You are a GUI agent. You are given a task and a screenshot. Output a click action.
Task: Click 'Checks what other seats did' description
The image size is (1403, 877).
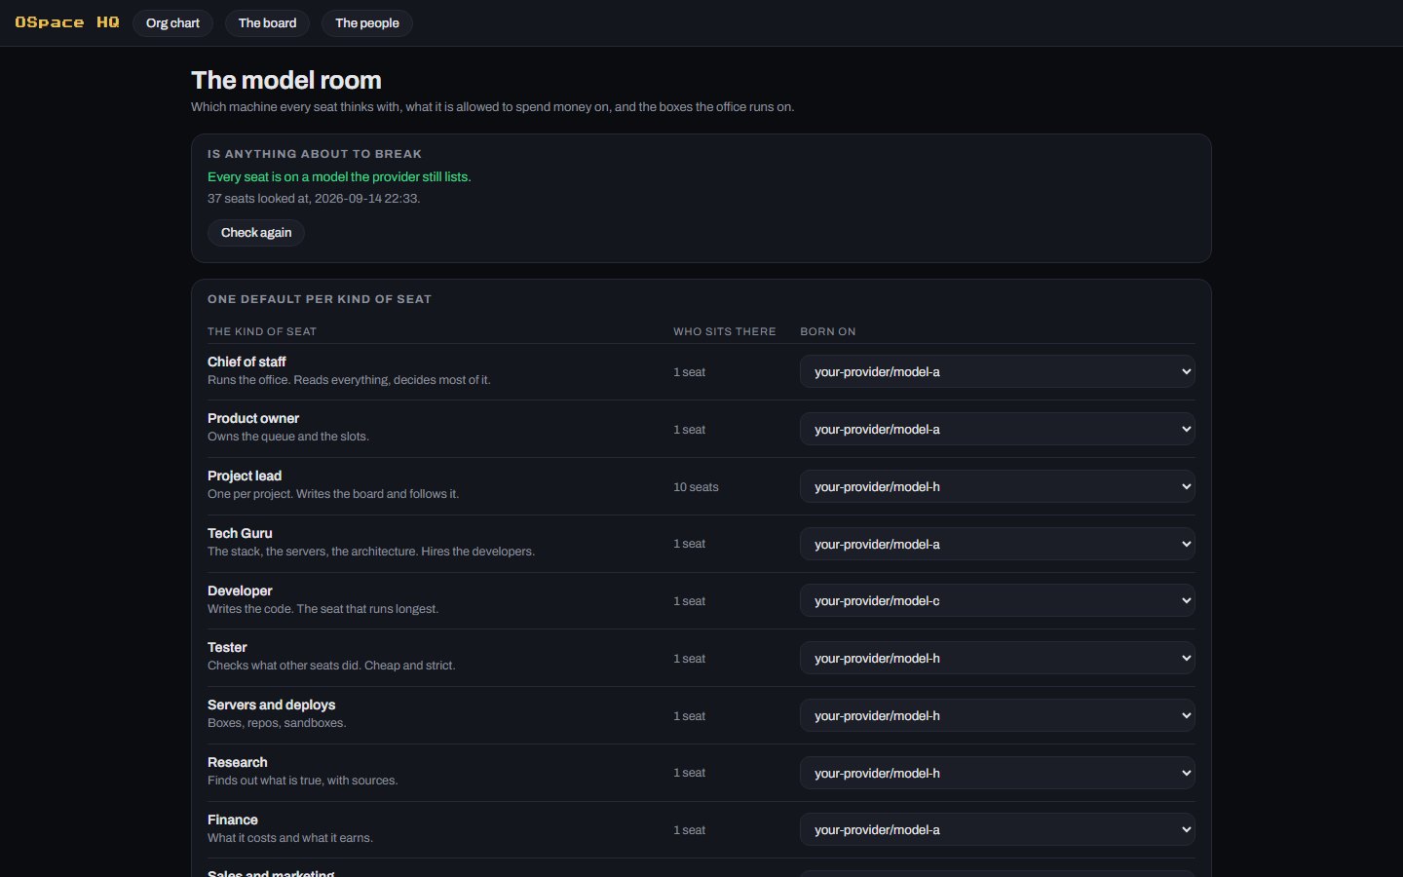[x=331, y=666]
